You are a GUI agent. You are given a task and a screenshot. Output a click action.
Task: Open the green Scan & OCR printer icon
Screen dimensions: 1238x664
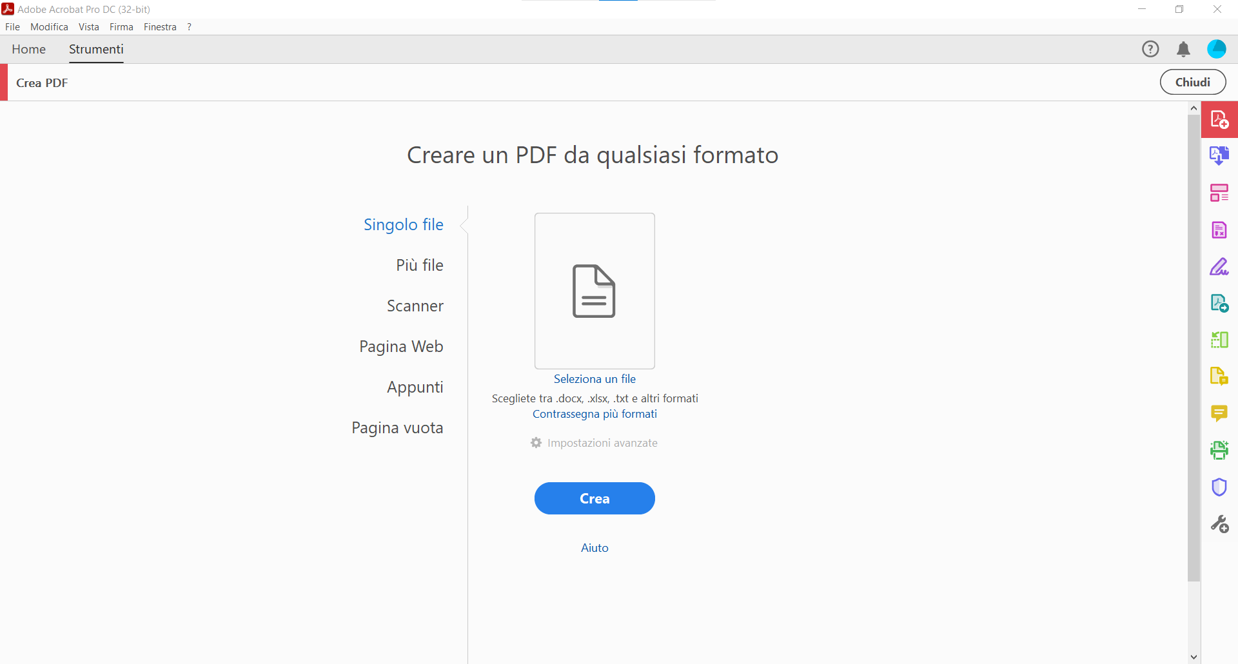[x=1219, y=450]
